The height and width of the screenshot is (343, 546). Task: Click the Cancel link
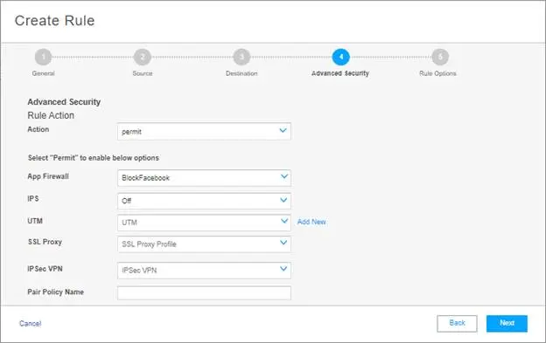tap(31, 324)
